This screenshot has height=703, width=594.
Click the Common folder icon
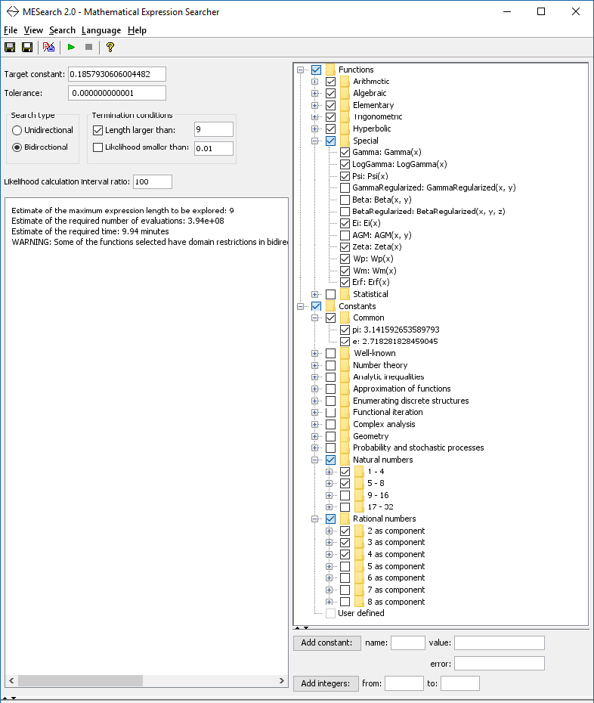click(345, 318)
